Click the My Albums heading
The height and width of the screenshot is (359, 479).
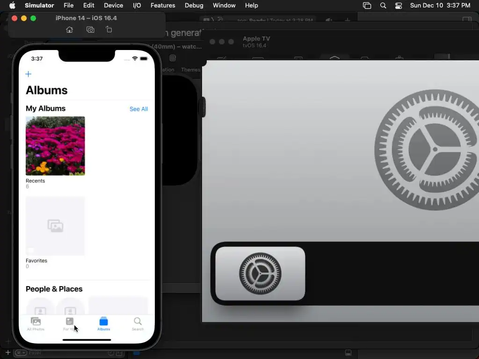pyautogui.click(x=45, y=108)
